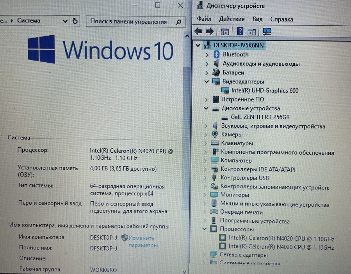Click the scan for hardware changes monitor icon
Viewport: 351px width, 274px height.
tap(267, 31)
